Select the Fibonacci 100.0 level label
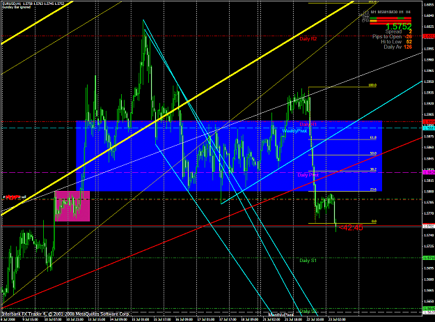Viewport: 435px width, 322px height. pyautogui.click(x=372, y=85)
